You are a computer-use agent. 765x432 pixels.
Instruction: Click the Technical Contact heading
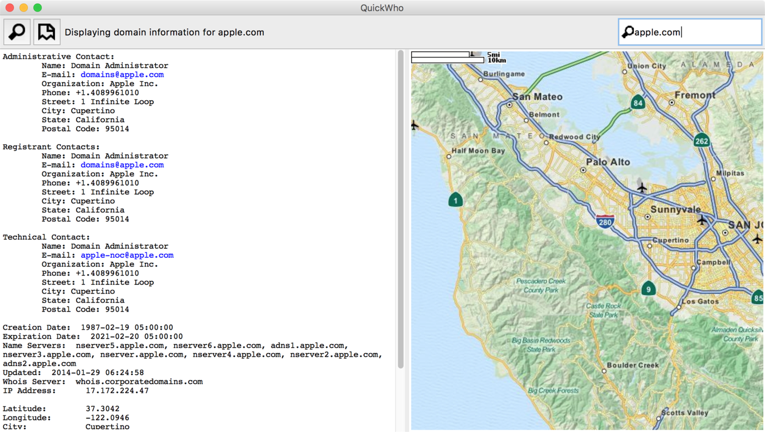tap(46, 237)
